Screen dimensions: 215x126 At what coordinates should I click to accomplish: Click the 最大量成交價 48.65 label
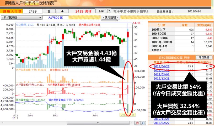tap(89, 25)
